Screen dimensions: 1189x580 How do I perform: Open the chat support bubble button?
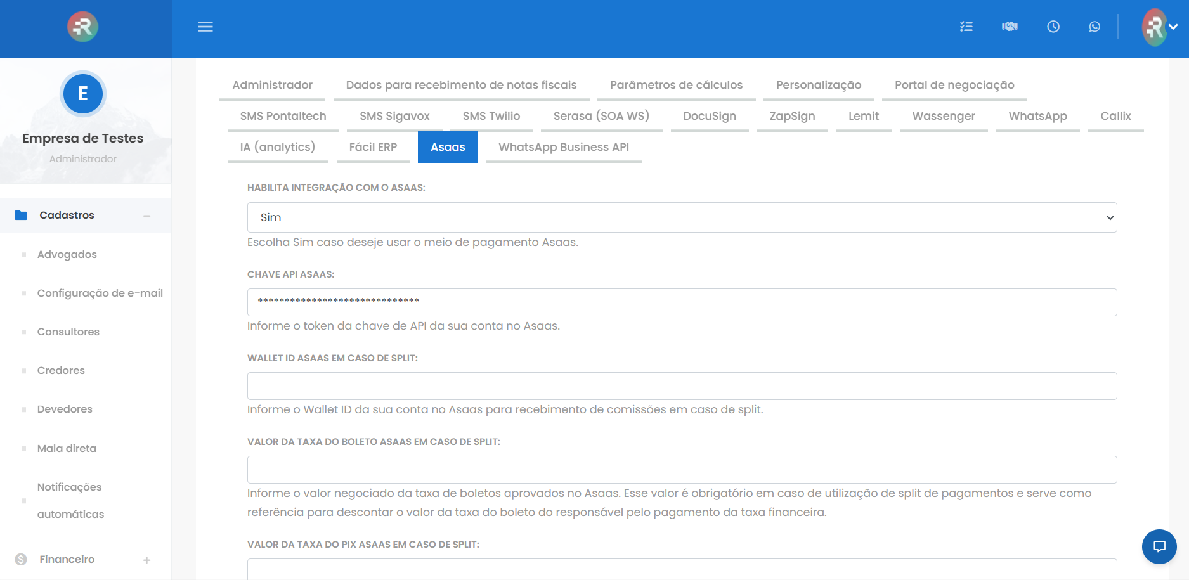point(1159,546)
